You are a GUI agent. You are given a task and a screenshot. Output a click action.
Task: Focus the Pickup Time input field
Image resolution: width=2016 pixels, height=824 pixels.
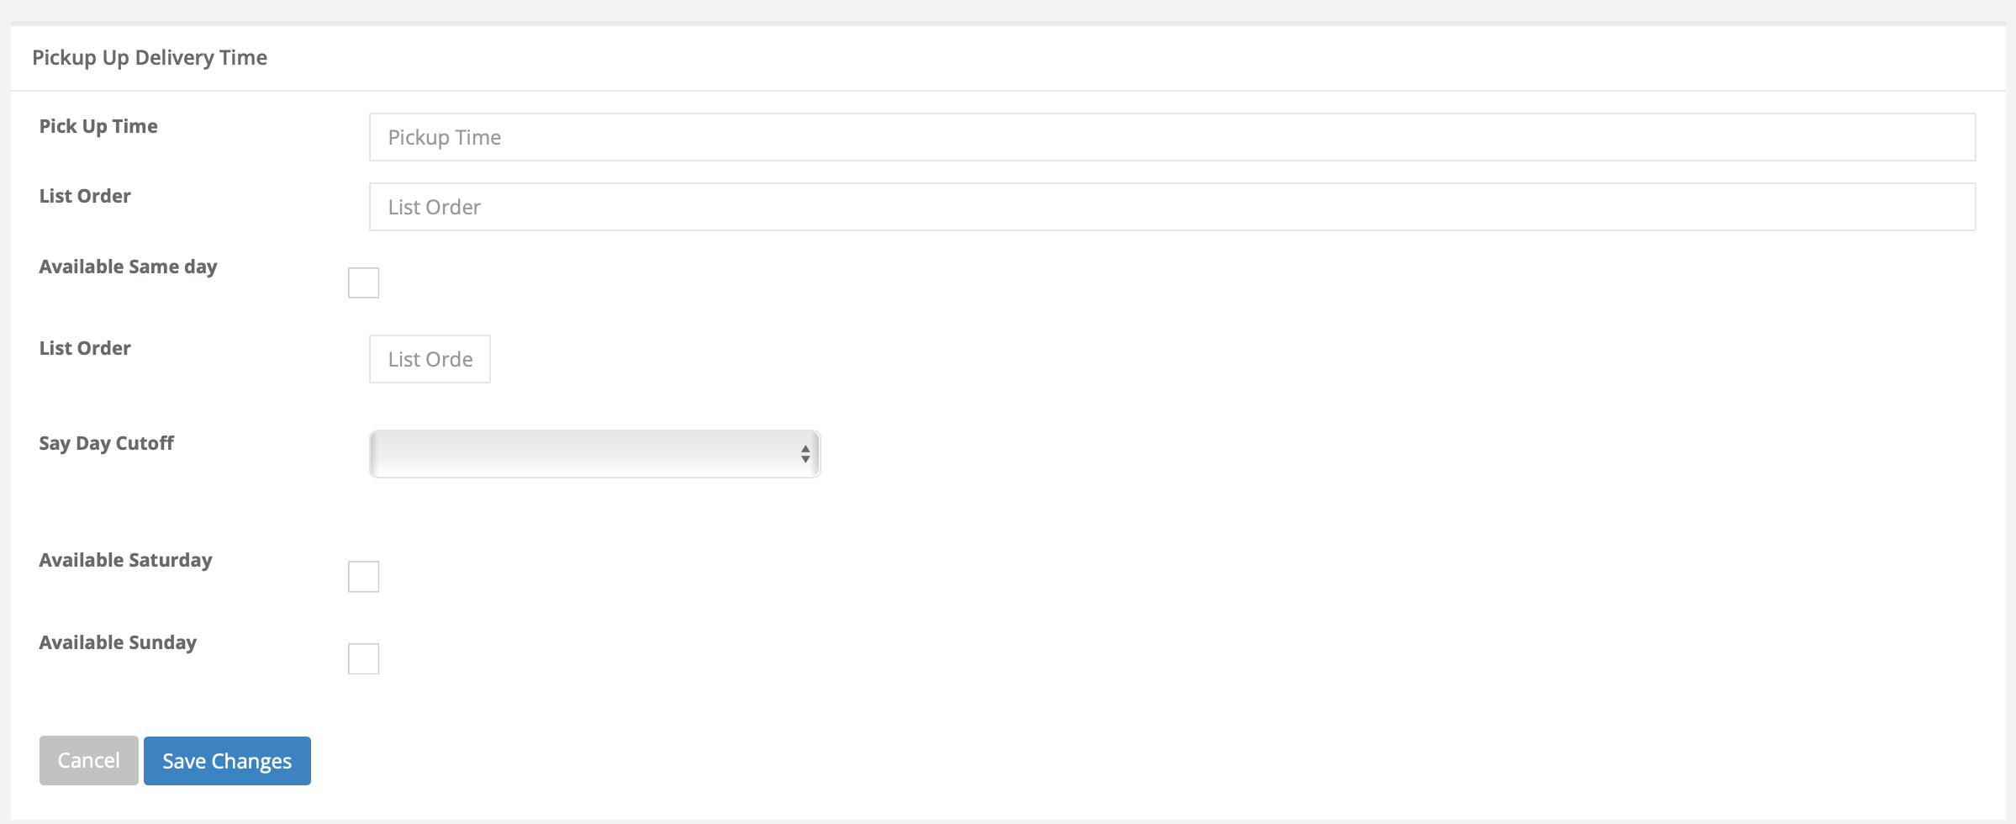pos(1172,137)
